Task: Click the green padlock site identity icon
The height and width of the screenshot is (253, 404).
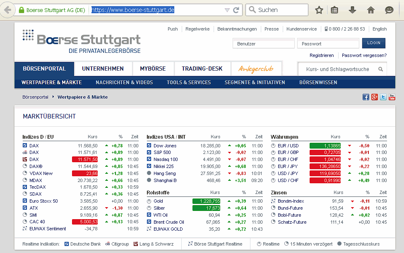Action: [x=22, y=10]
